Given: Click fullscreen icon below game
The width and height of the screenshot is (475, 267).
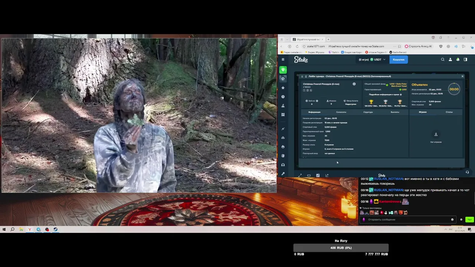Looking at the screenshot, I should click(300, 175).
